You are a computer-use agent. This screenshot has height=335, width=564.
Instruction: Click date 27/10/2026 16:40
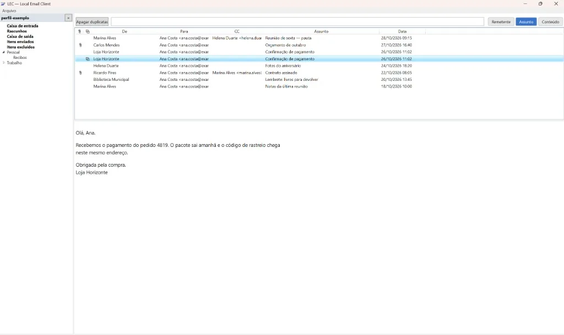(x=397, y=45)
